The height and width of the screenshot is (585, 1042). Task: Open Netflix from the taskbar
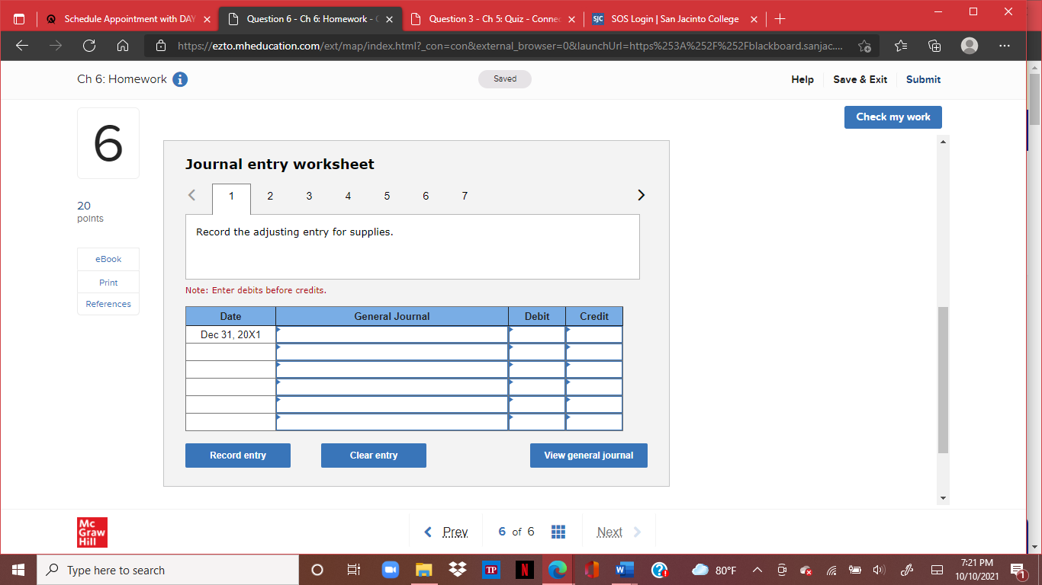(524, 570)
